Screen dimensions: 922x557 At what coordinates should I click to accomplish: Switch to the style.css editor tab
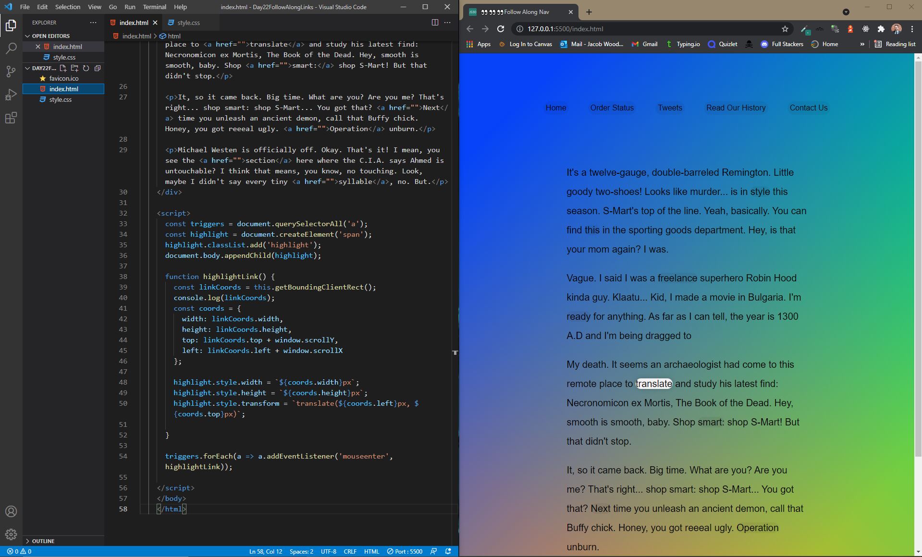click(x=188, y=23)
